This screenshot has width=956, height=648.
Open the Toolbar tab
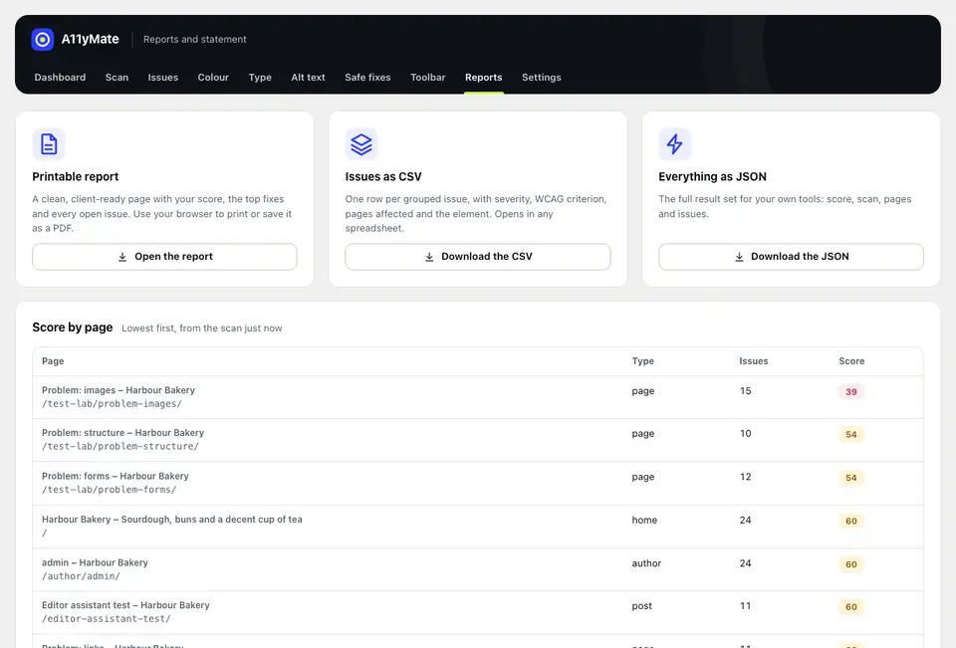coord(428,78)
